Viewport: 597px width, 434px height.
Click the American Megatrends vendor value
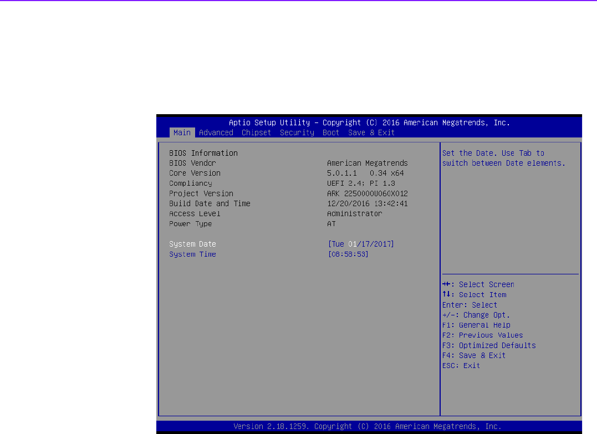pyautogui.click(x=368, y=163)
